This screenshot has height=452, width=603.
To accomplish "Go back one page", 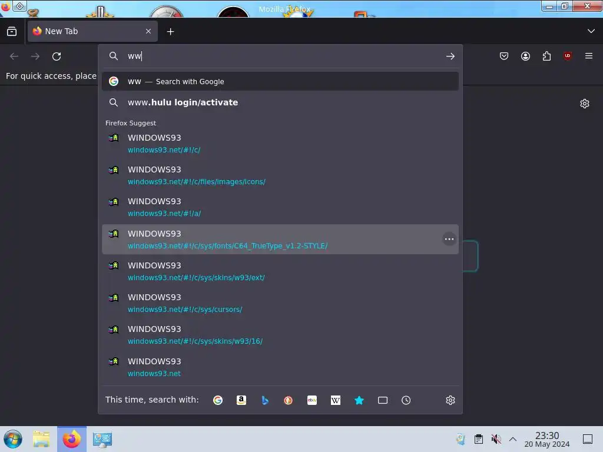I will [x=14, y=56].
